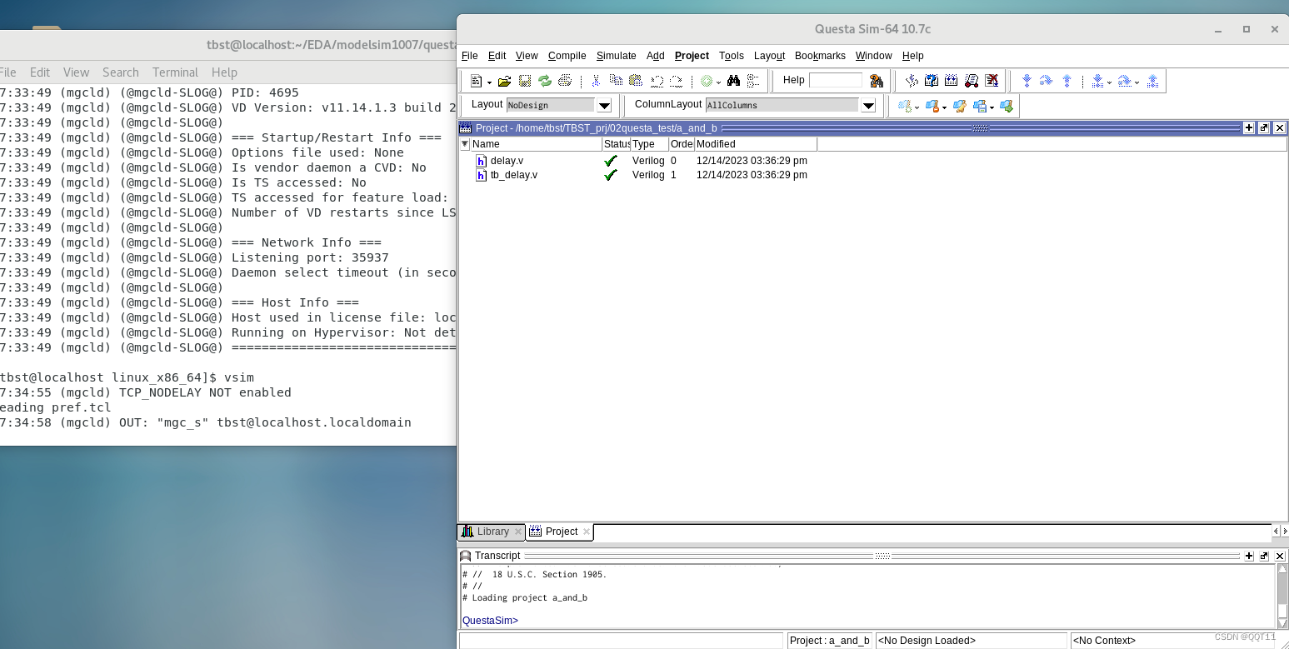This screenshot has width=1289, height=649.
Task: Close the Library tab with its x
Action: tap(517, 532)
